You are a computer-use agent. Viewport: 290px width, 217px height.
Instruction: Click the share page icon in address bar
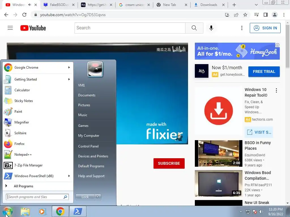click(236, 15)
